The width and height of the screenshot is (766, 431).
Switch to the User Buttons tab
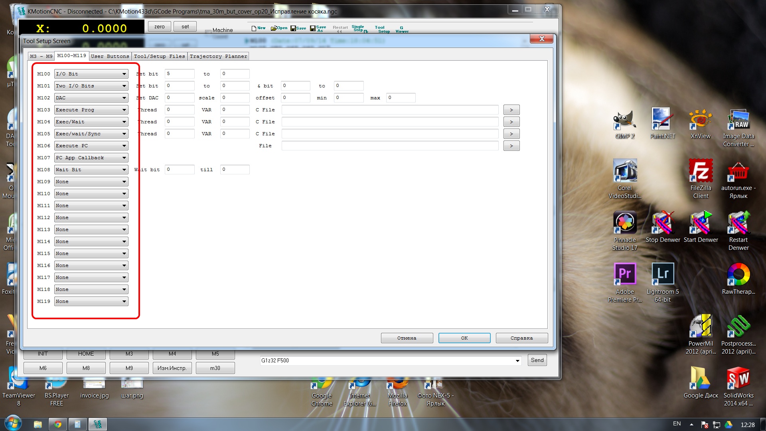coord(110,56)
